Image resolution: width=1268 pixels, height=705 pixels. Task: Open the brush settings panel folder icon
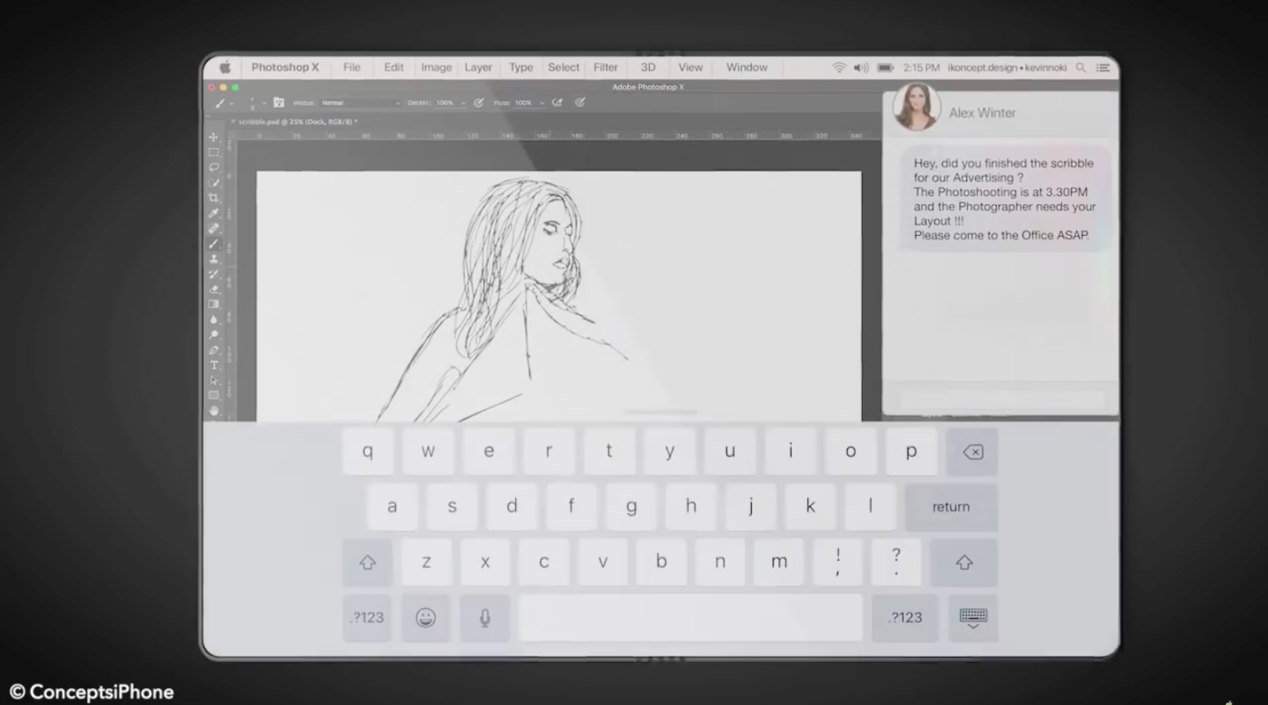[x=279, y=103]
